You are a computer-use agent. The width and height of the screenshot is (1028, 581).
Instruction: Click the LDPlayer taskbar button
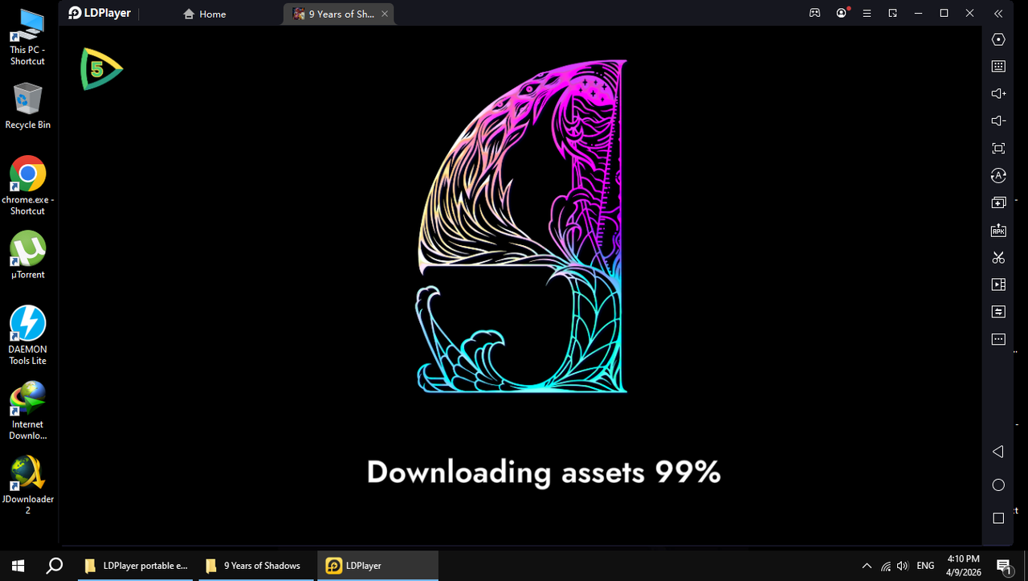pos(377,566)
